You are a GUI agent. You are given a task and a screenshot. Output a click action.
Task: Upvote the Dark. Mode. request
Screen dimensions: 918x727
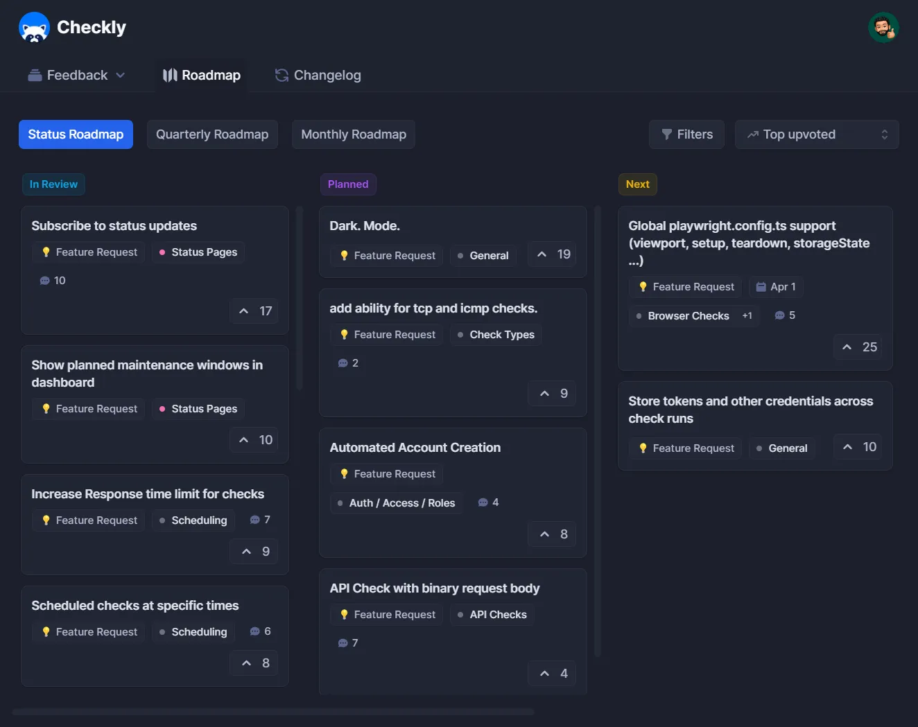pyautogui.click(x=551, y=254)
